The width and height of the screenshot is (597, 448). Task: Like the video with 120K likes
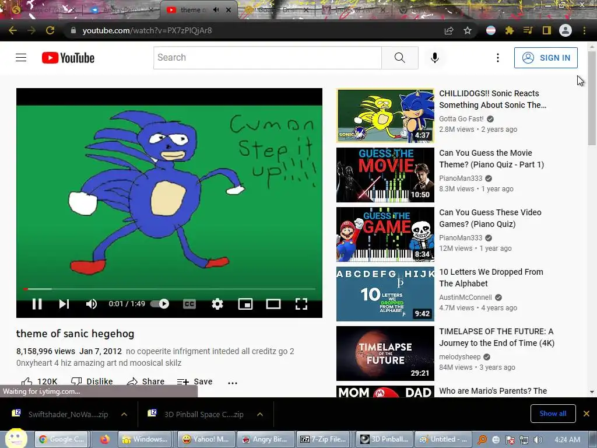tap(40, 381)
